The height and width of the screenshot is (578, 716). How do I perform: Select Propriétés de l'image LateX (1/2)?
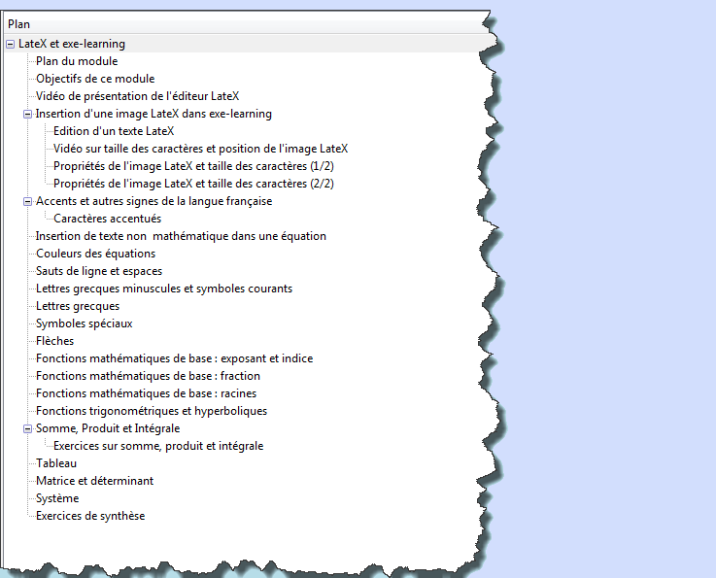[193, 166]
